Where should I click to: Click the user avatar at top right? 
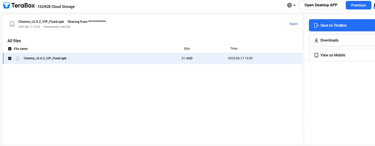pos(374,5)
